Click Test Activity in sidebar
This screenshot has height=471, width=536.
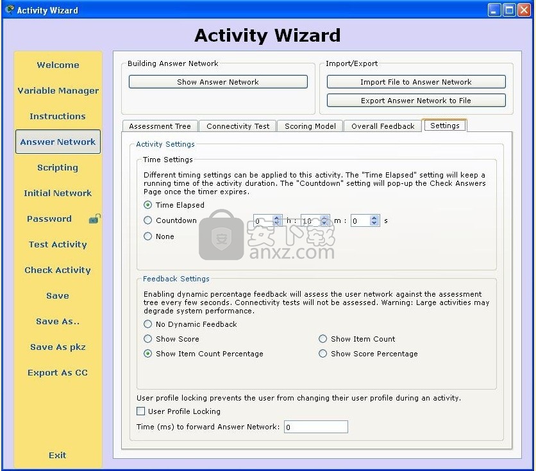click(x=58, y=244)
